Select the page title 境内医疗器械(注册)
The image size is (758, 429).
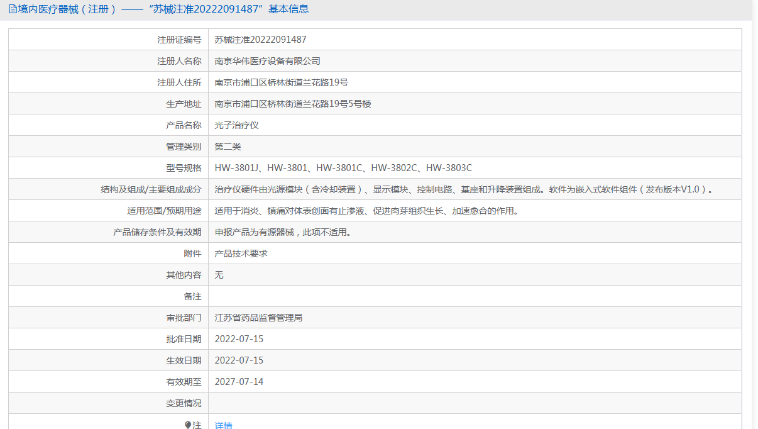point(67,9)
